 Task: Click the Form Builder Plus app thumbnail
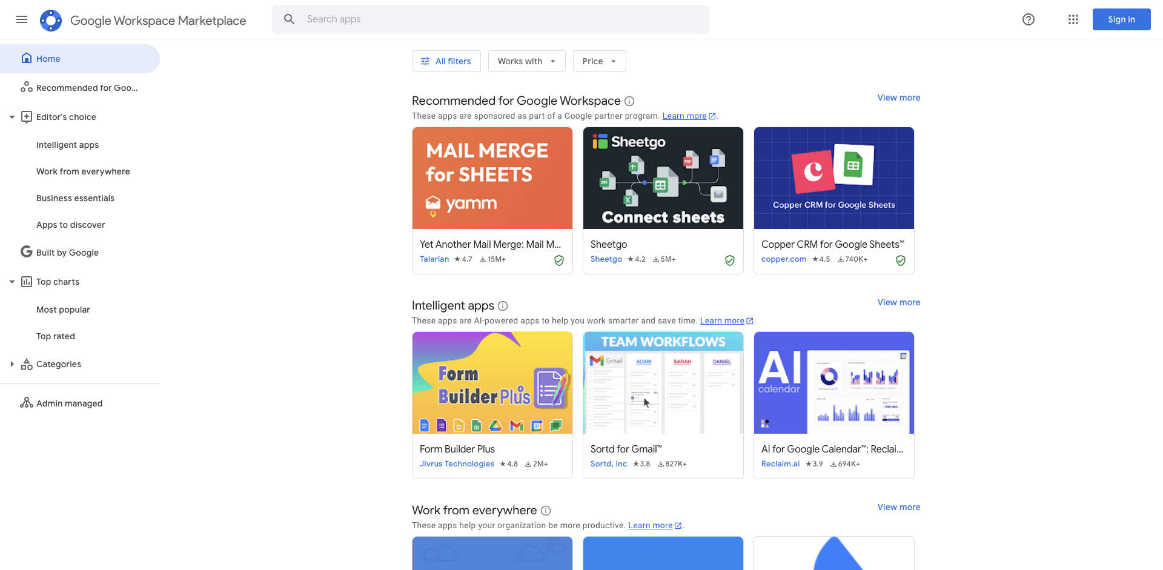click(492, 382)
